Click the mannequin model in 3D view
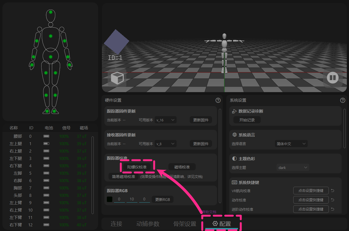Viewport: 349px width, 231px height. pos(224,53)
